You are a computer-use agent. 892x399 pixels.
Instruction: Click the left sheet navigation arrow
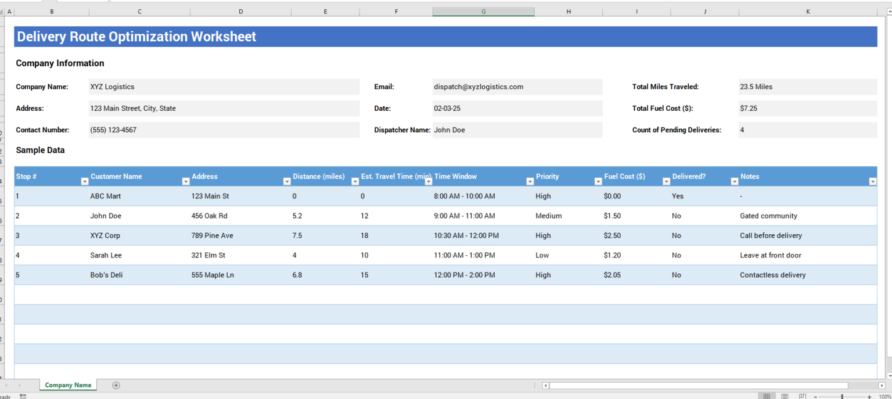tap(6, 385)
